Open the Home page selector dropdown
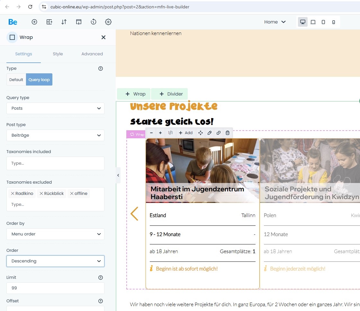The width and height of the screenshot is (360, 311). [x=275, y=22]
